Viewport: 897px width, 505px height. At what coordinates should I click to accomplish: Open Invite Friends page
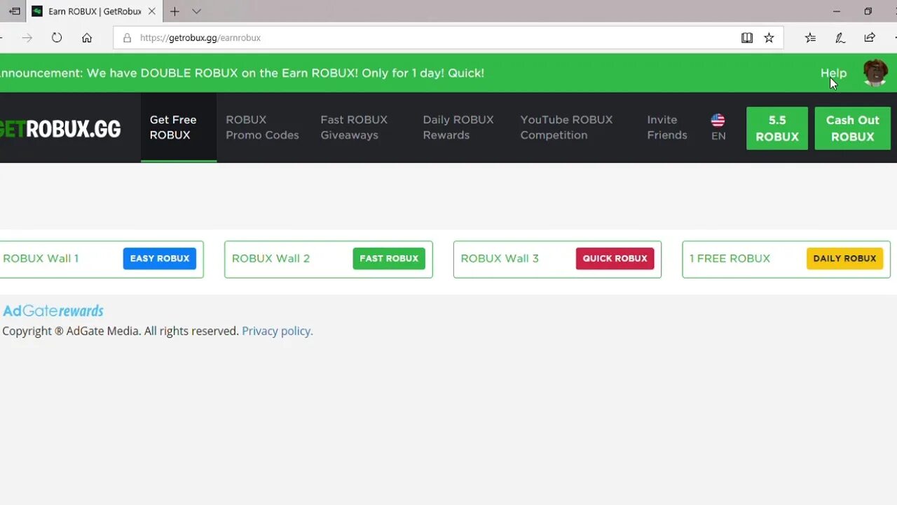click(667, 128)
